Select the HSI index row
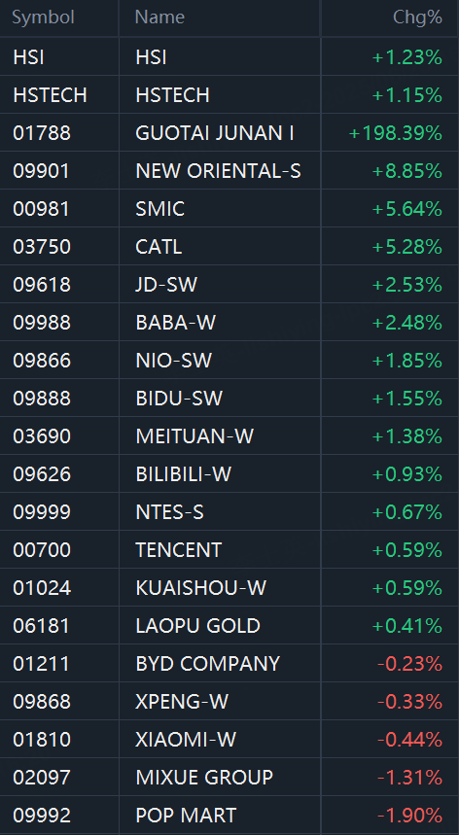The width and height of the screenshot is (459, 835). pos(229,56)
